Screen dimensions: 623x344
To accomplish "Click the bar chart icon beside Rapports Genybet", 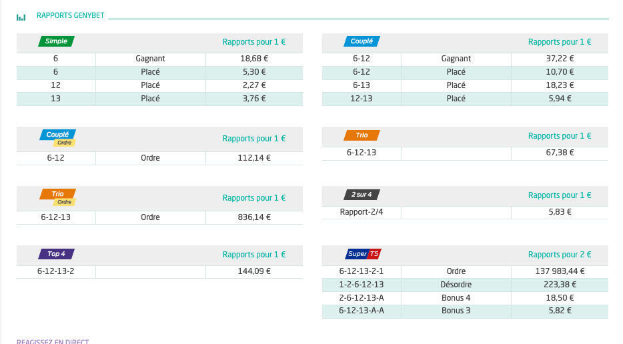I will (21, 17).
